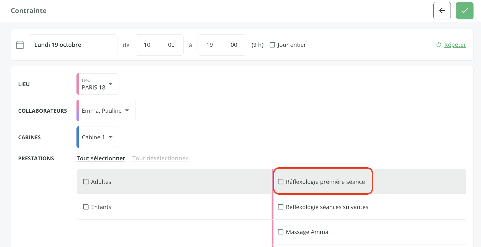The image size is (481, 247).
Task: Tick Réflexologie séances suivantes checkbox
Action: tap(281, 207)
